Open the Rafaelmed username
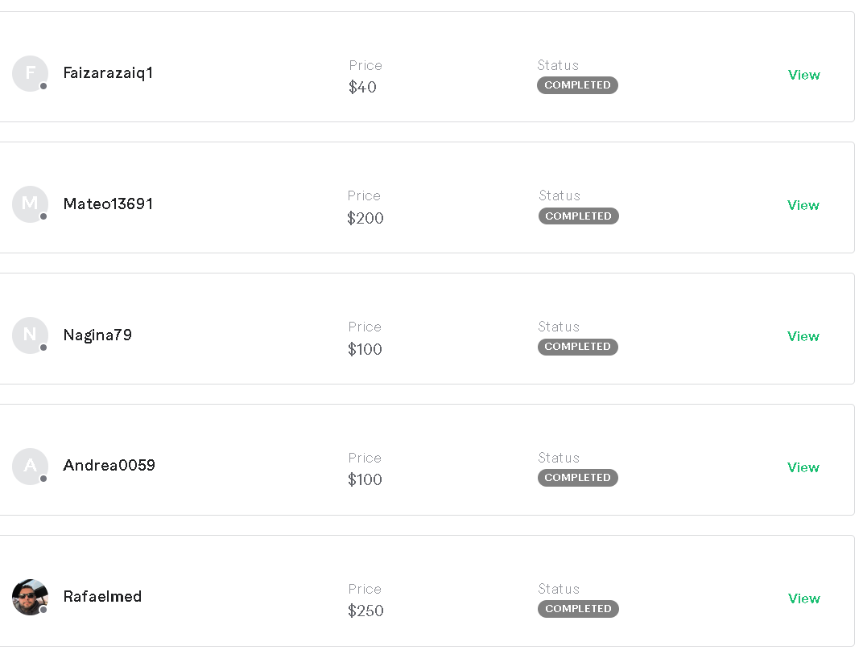Viewport: 863px width, 658px height. point(102,597)
